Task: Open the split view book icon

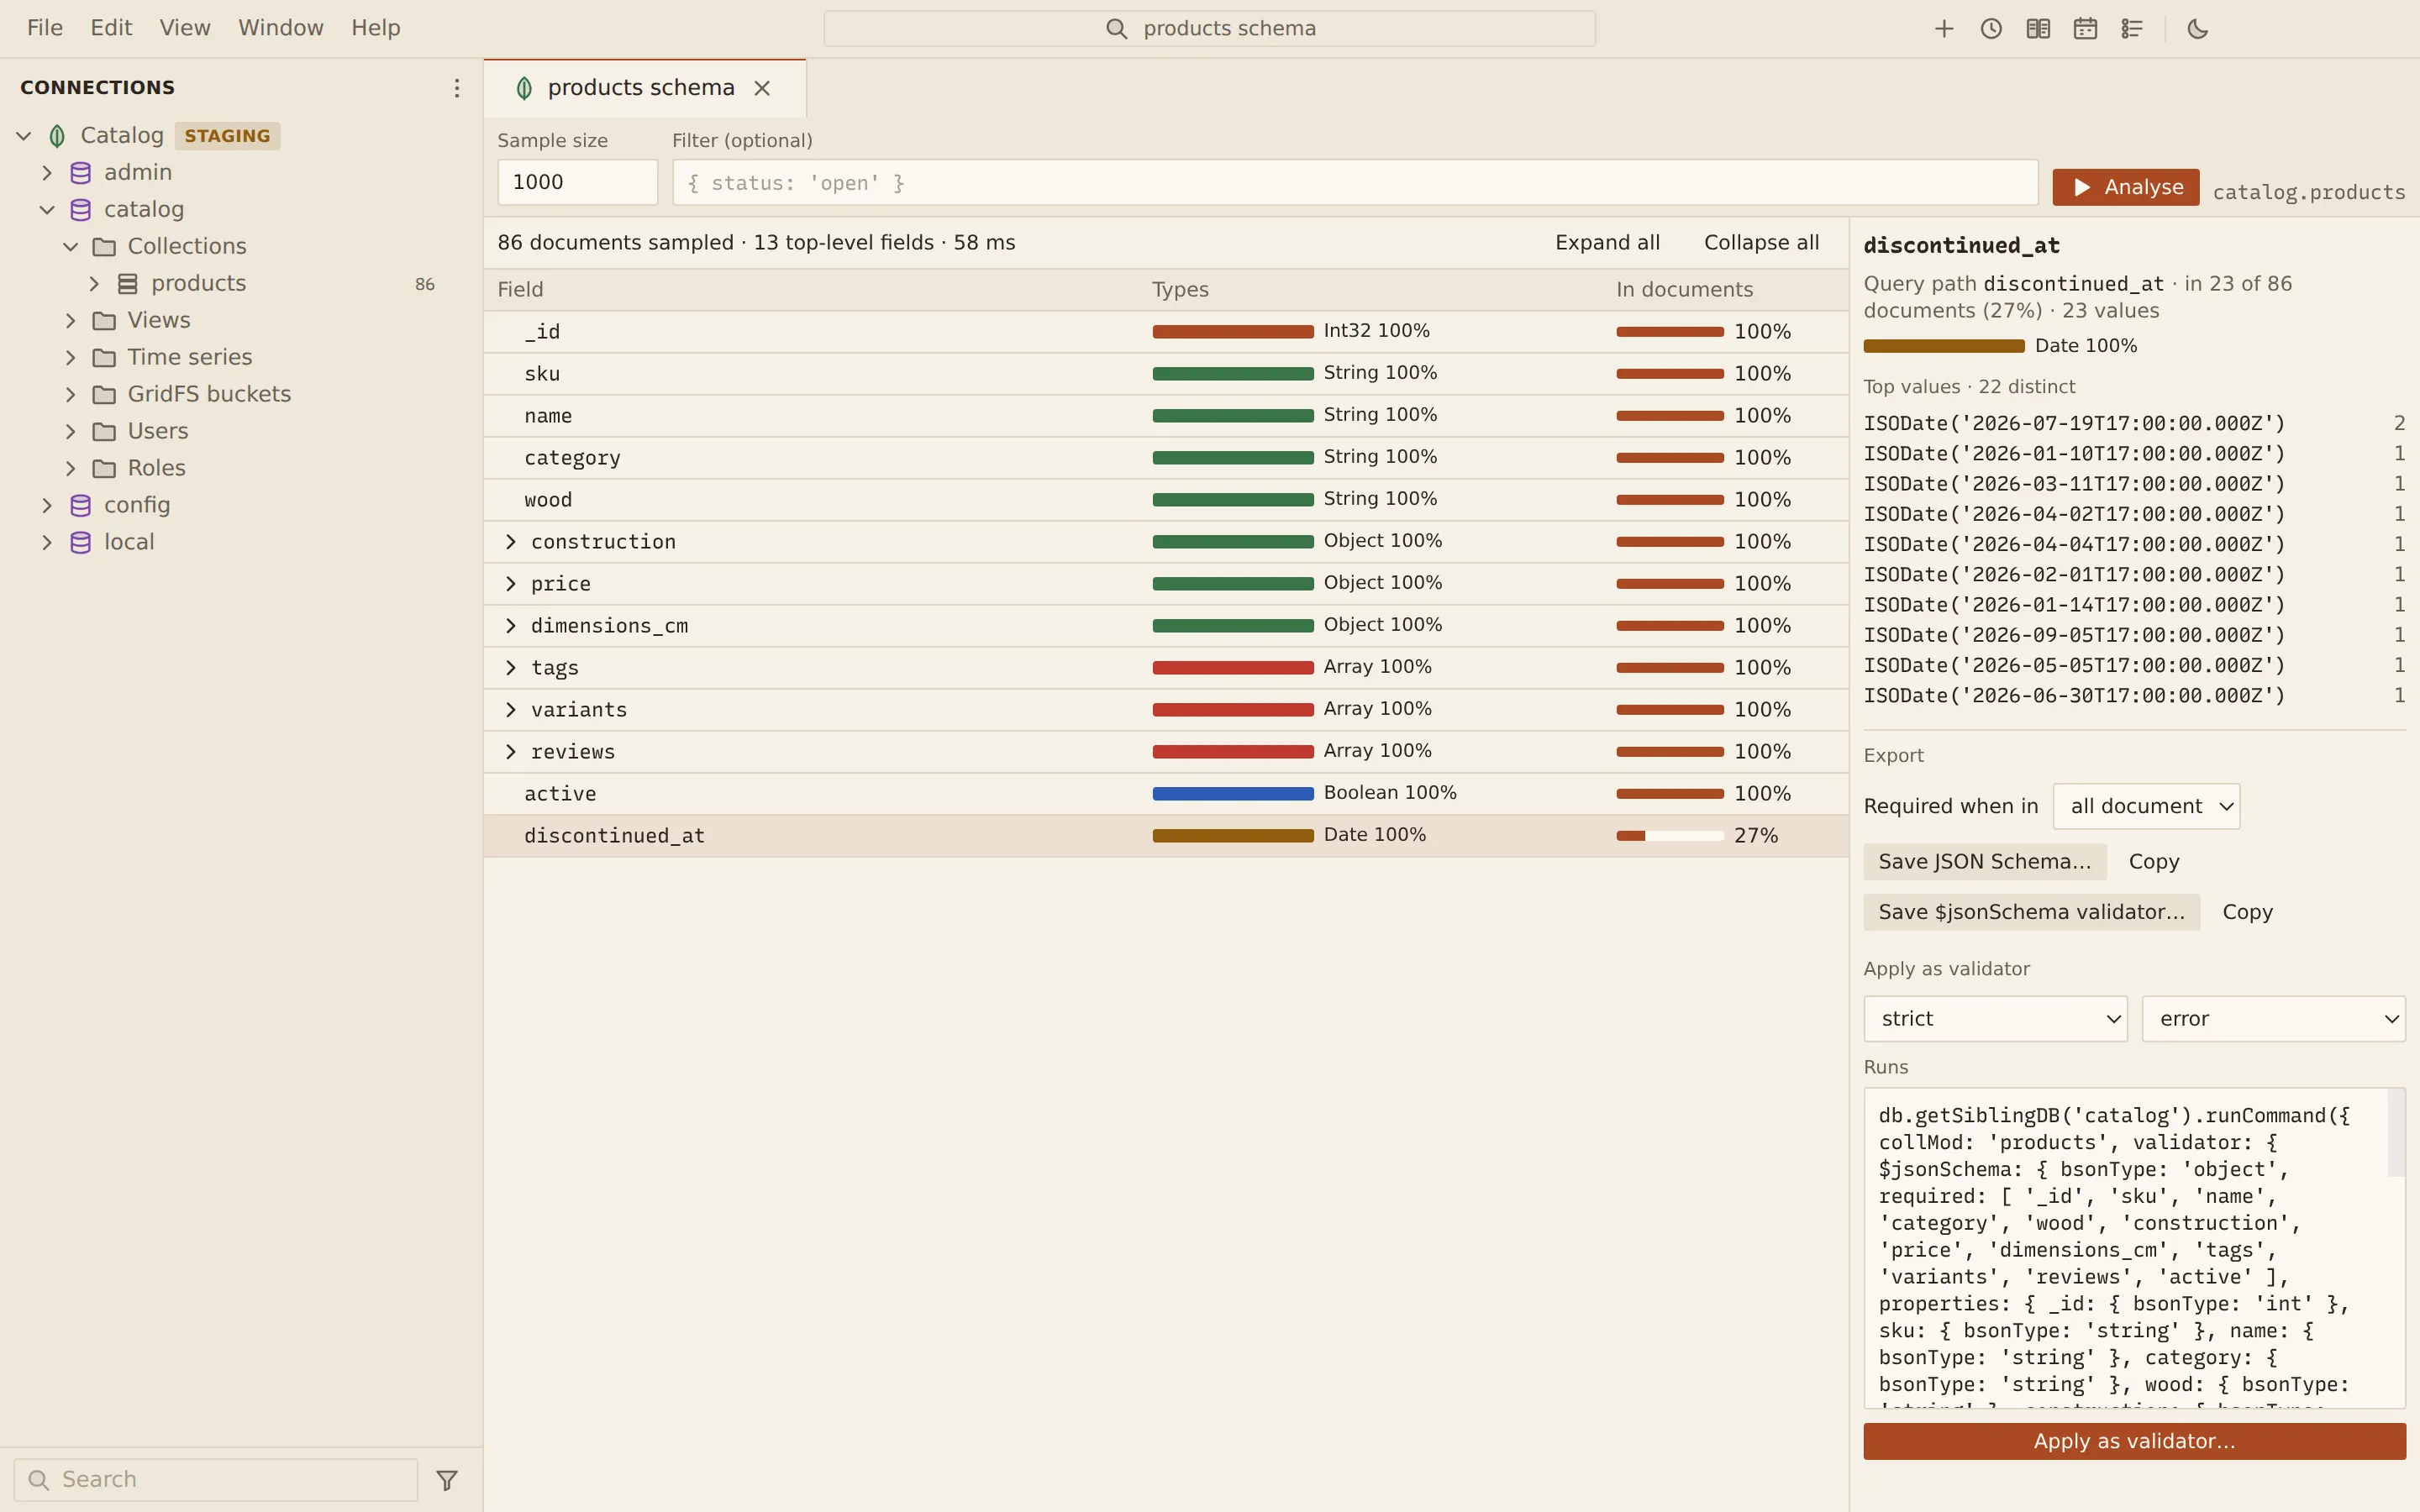Action: tap(2037, 29)
